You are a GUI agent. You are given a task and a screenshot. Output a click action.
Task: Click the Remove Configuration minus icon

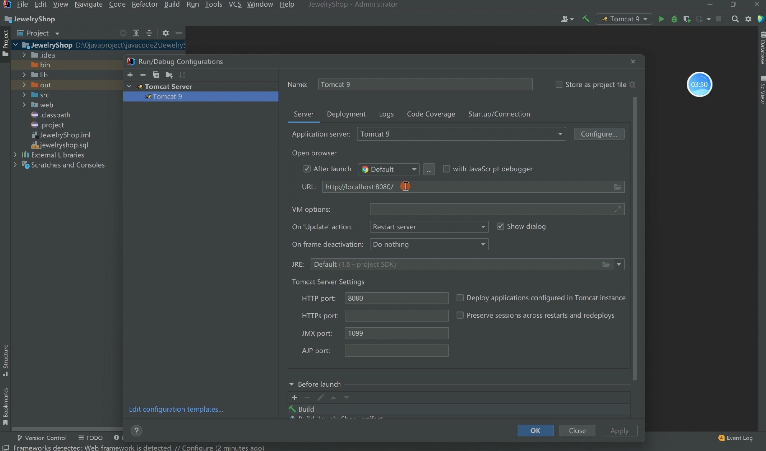tap(143, 75)
